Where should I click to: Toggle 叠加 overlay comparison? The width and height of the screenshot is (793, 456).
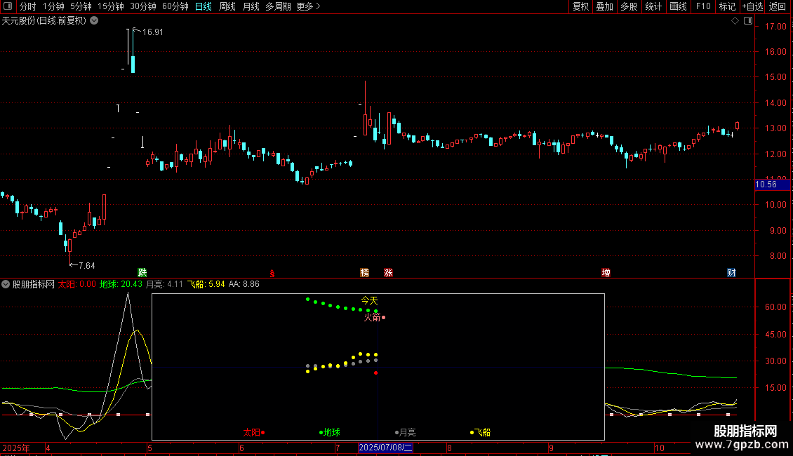(604, 6)
